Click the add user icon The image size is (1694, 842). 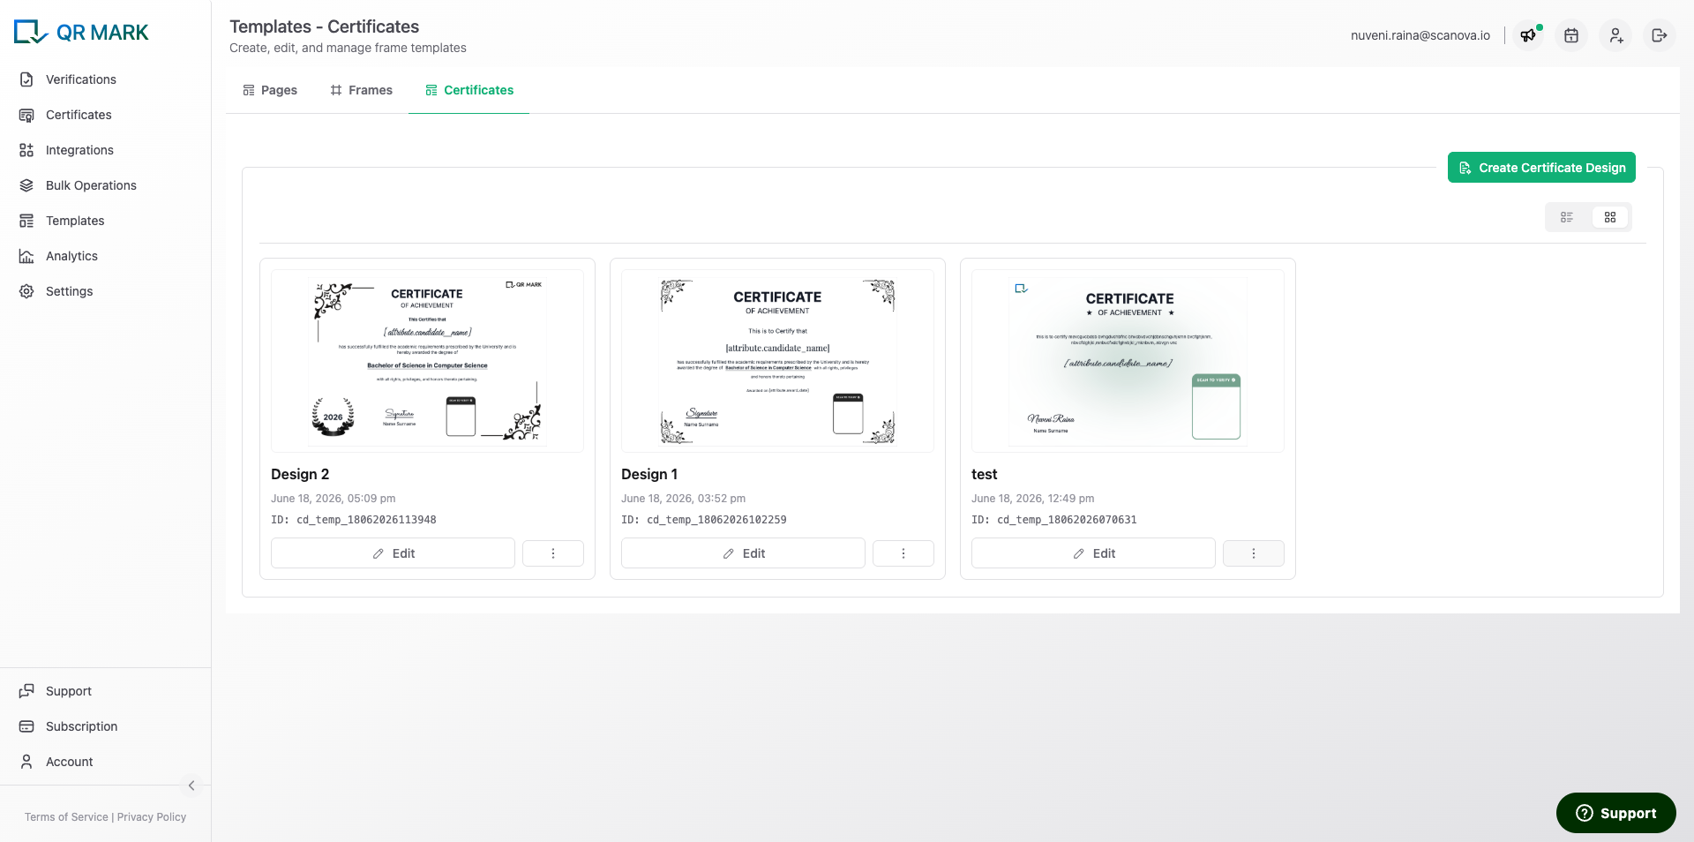click(1615, 35)
